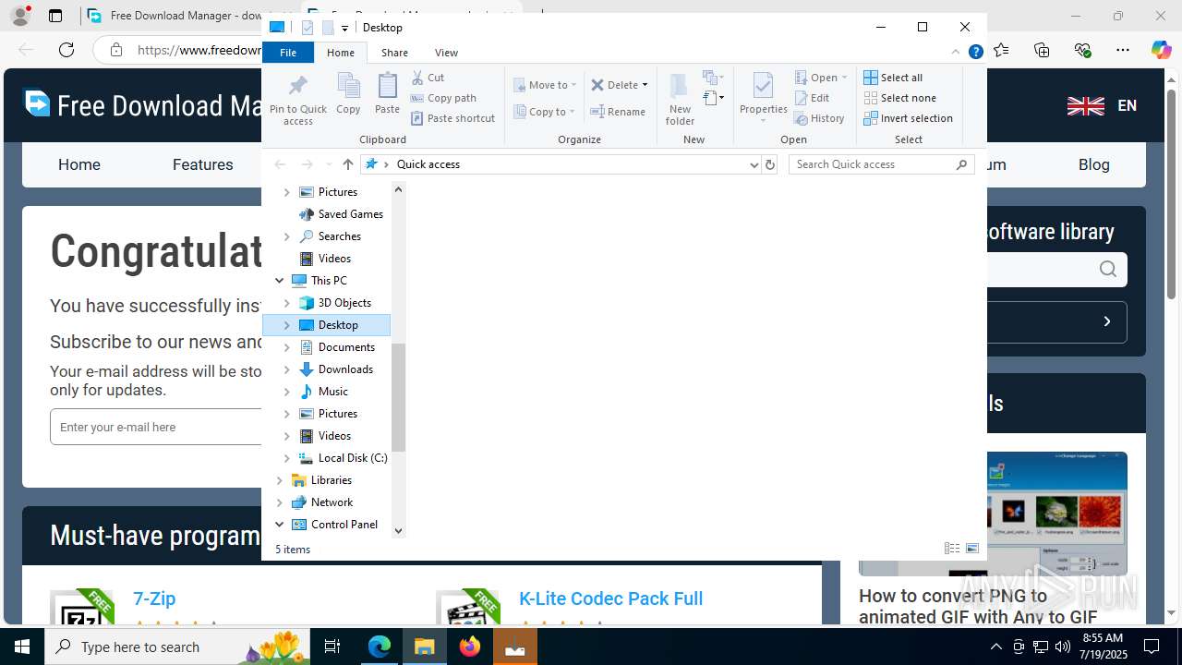Image resolution: width=1182 pixels, height=665 pixels.
Task: Select Documents in the navigation tree
Action: point(346,347)
